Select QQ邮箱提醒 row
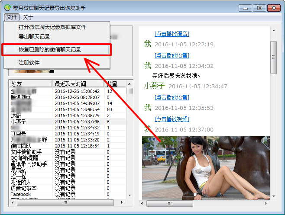Screen dimensions: 285x215 point(68,158)
